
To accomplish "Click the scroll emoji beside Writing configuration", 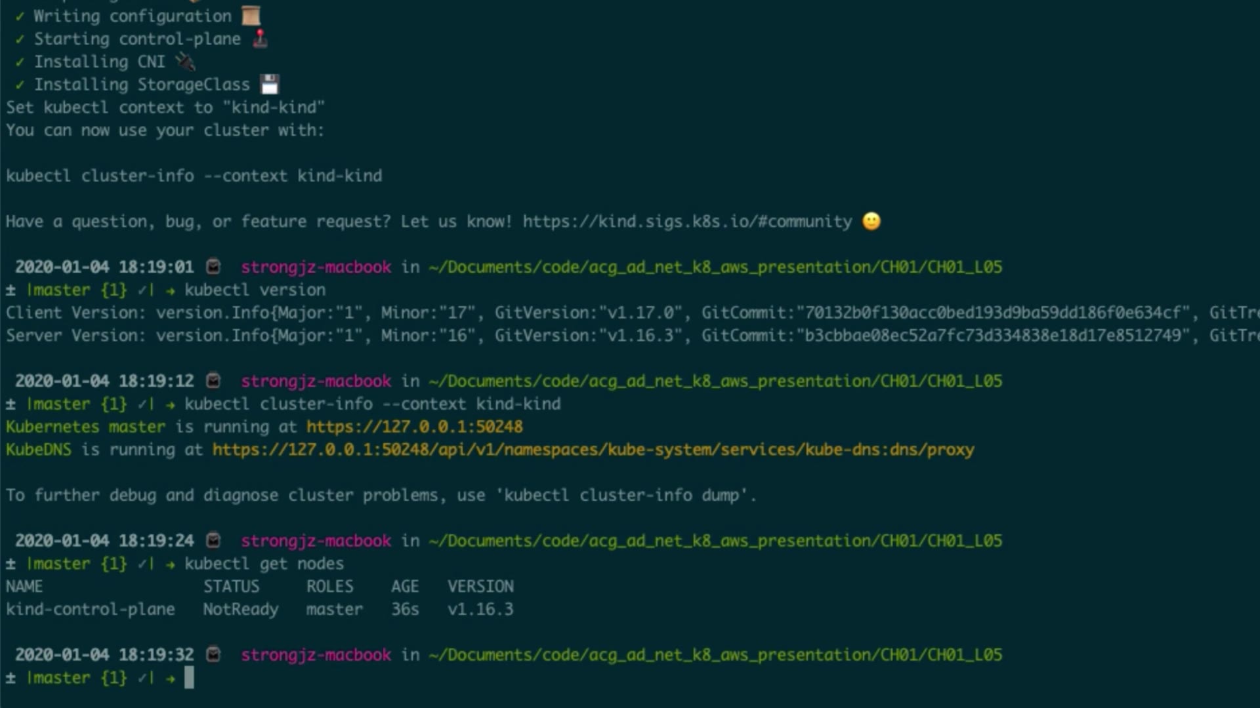I will [251, 16].
